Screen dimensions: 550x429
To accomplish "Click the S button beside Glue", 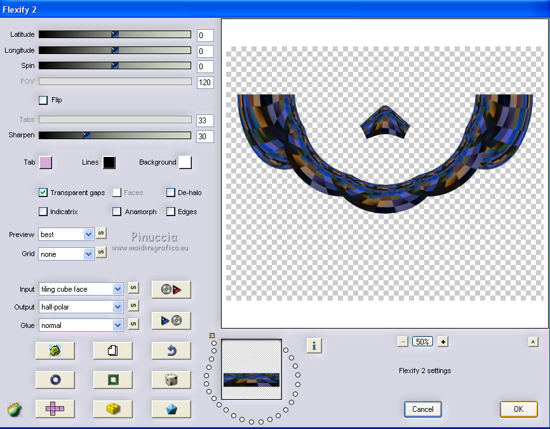I will 133,323.
